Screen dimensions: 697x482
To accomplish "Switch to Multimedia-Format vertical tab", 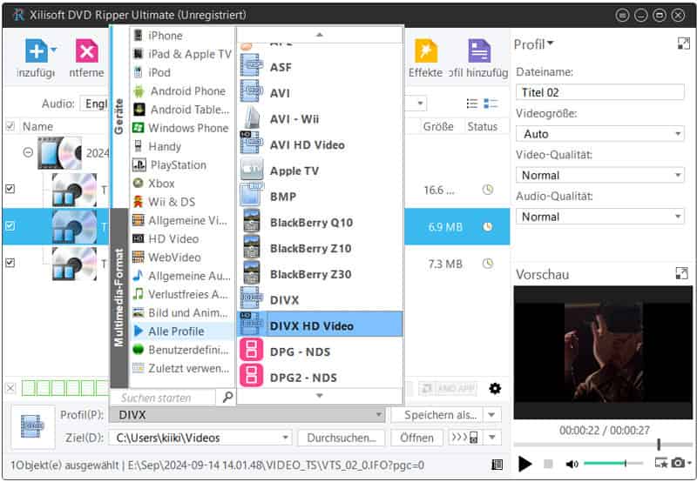I will pos(118,298).
